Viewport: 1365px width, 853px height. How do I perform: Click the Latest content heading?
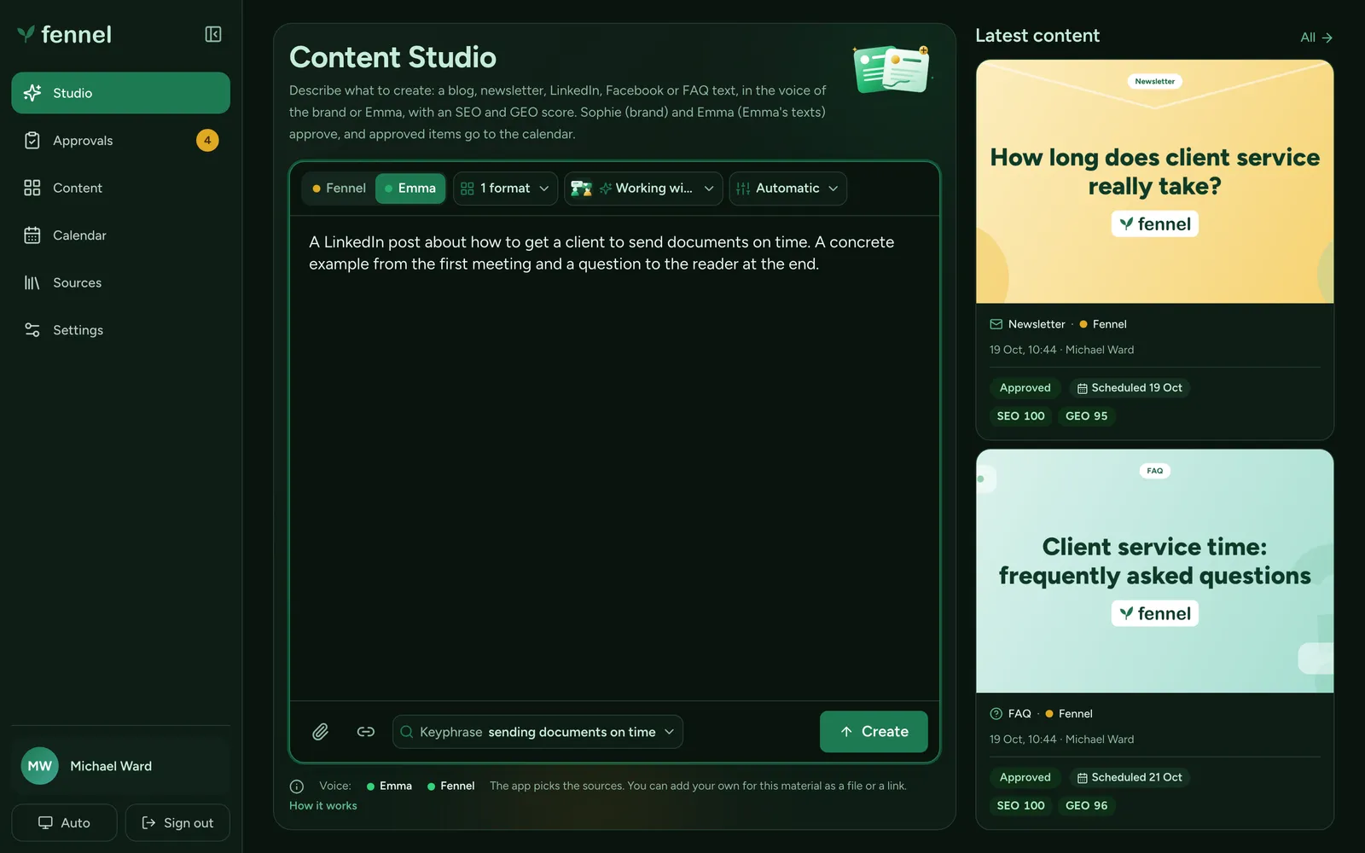[1037, 36]
